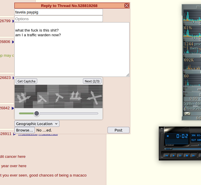
Task: Click the Browse… file button
Action: click(x=25, y=130)
